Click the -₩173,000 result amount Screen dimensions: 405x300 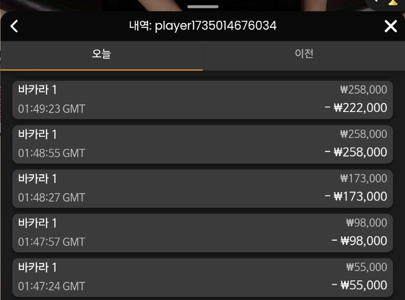(356, 196)
